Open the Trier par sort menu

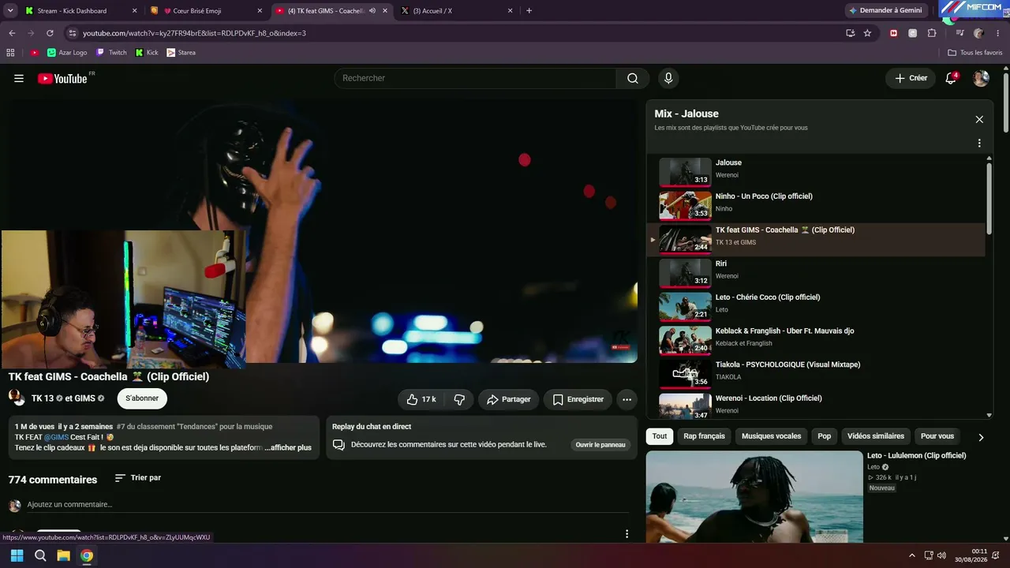point(138,478)
